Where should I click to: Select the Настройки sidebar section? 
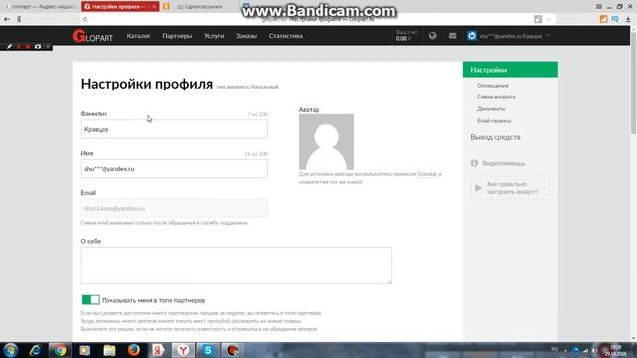coord(511,70)
